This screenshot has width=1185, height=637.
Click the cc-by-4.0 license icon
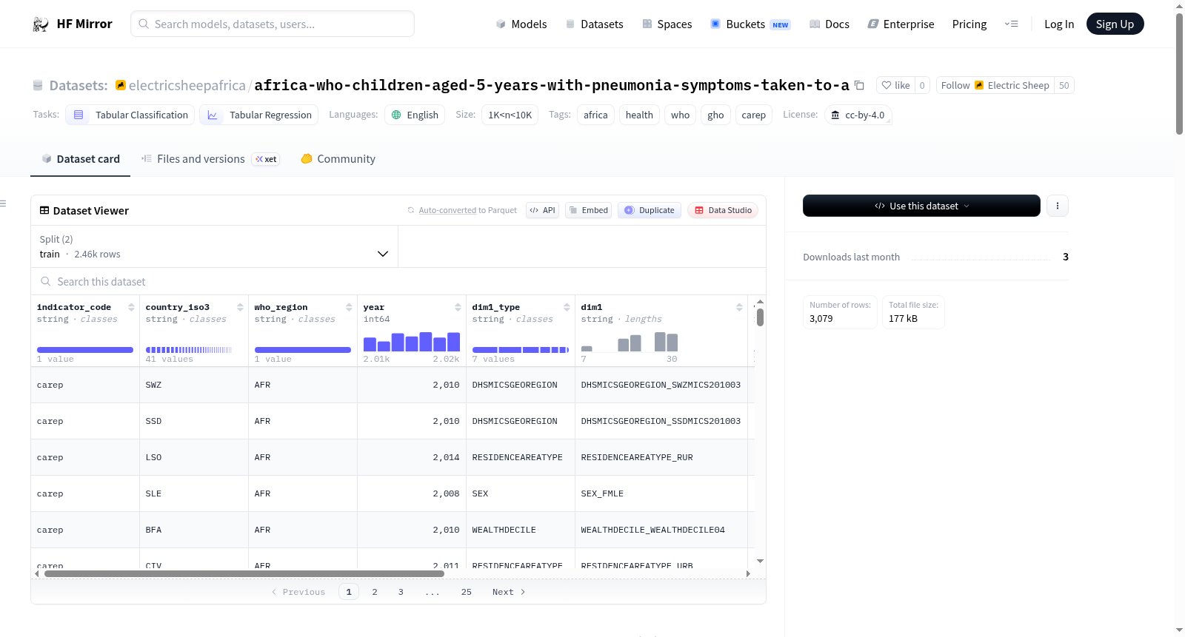835,115
